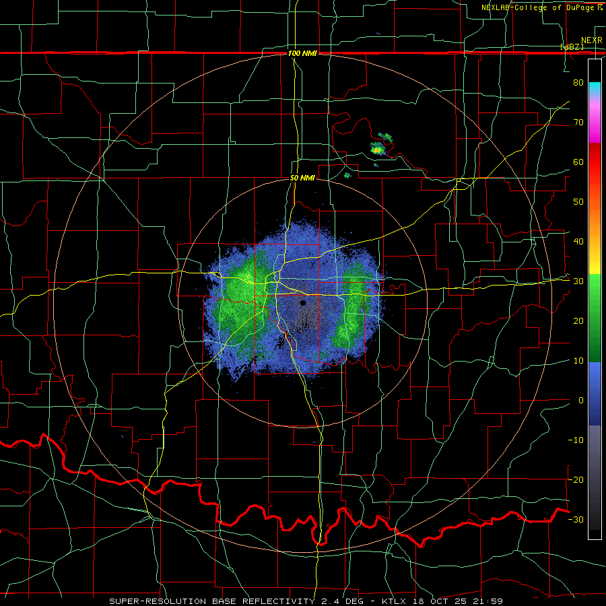606x606 pixels.
Task: Click the isolated storm cell northeast of radar
Action: [x=378, y=149]
